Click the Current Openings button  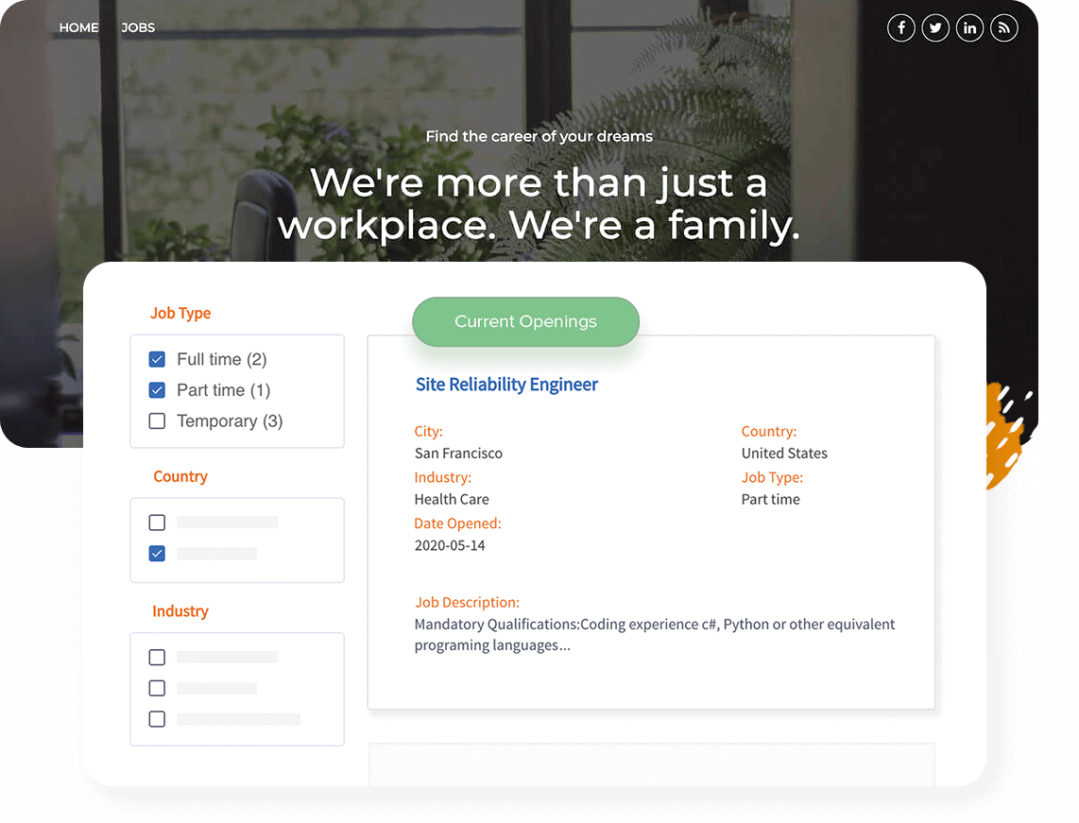(x=525, y=321)
